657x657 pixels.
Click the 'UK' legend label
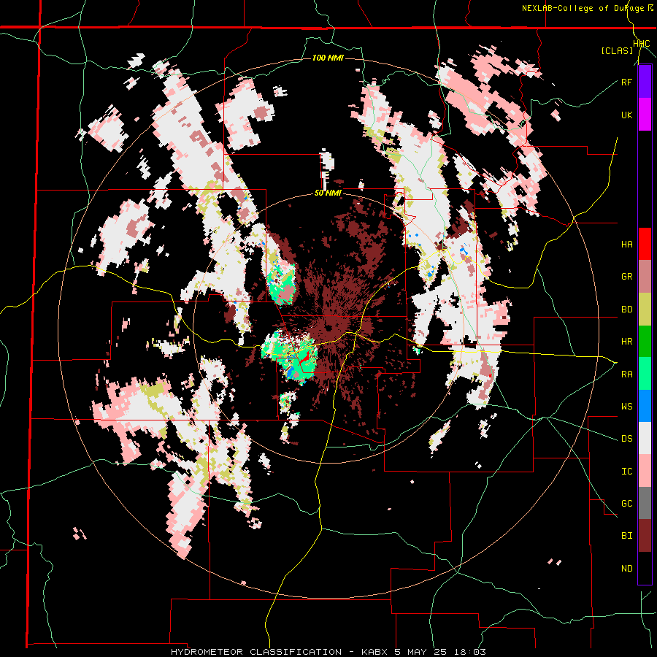627,115
